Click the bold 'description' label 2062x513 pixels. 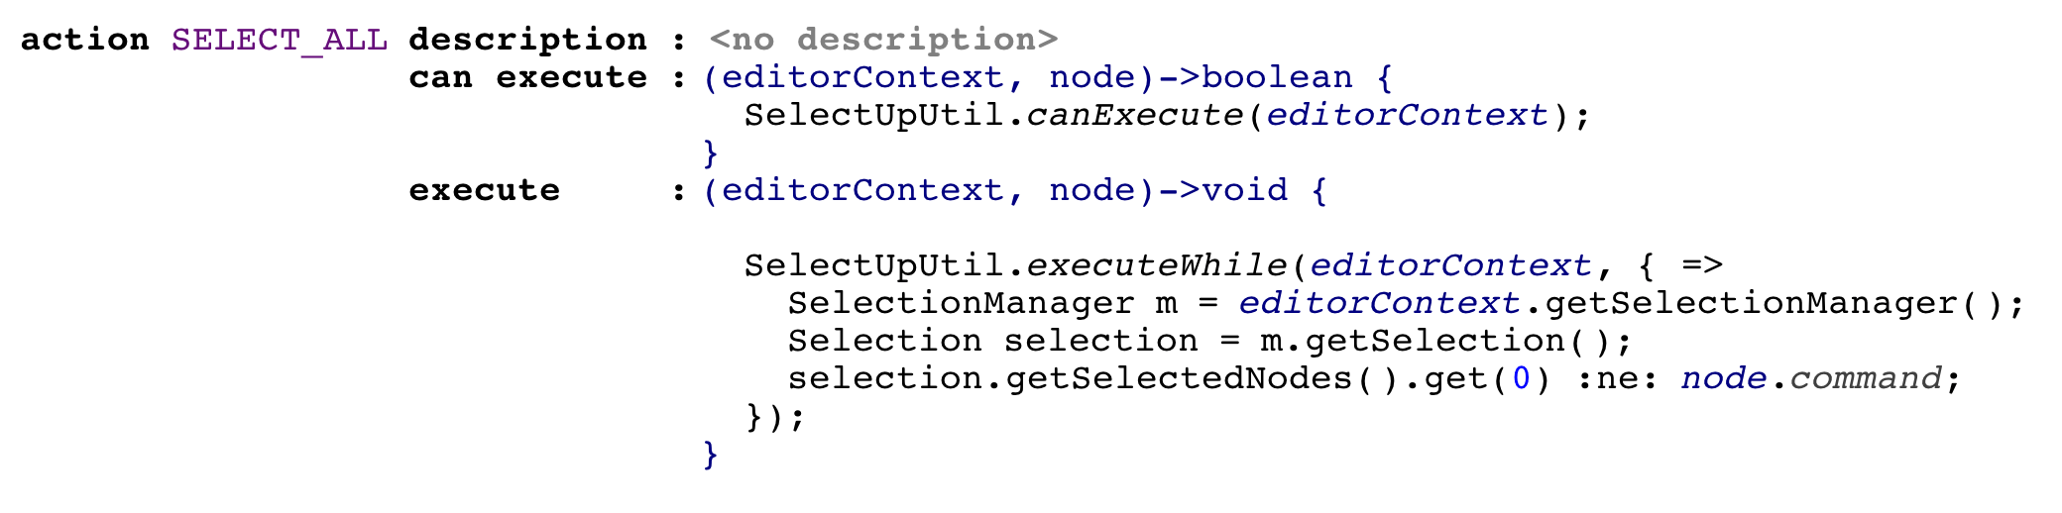coord(527,40)
